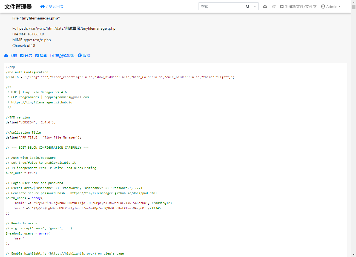
Task: Click the $use_auth = true; line
Action: coord(21,173)
